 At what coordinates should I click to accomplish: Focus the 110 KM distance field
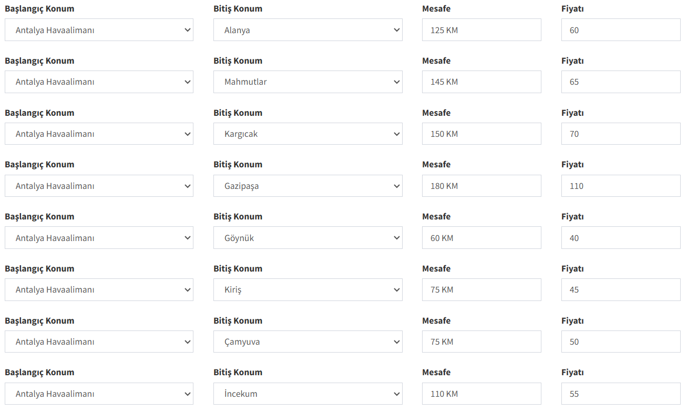pos(481,394)
